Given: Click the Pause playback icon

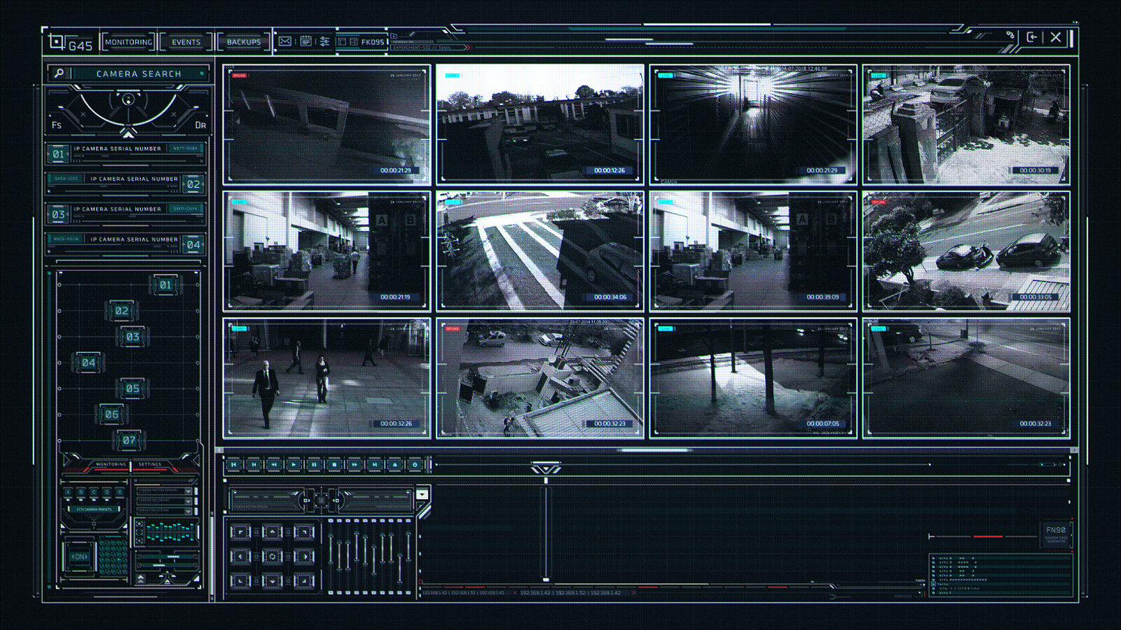Looking at the screenshot, I should [x=314, y=464].
